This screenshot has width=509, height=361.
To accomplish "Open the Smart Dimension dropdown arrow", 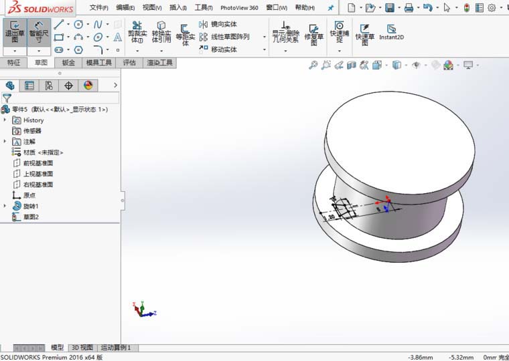I will [x=39, y=51].
